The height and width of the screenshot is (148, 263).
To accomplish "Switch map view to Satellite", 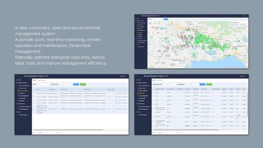I will click(x=155, y=23).
